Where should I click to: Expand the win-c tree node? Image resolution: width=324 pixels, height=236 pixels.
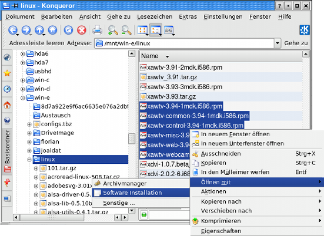coord(22,80)
